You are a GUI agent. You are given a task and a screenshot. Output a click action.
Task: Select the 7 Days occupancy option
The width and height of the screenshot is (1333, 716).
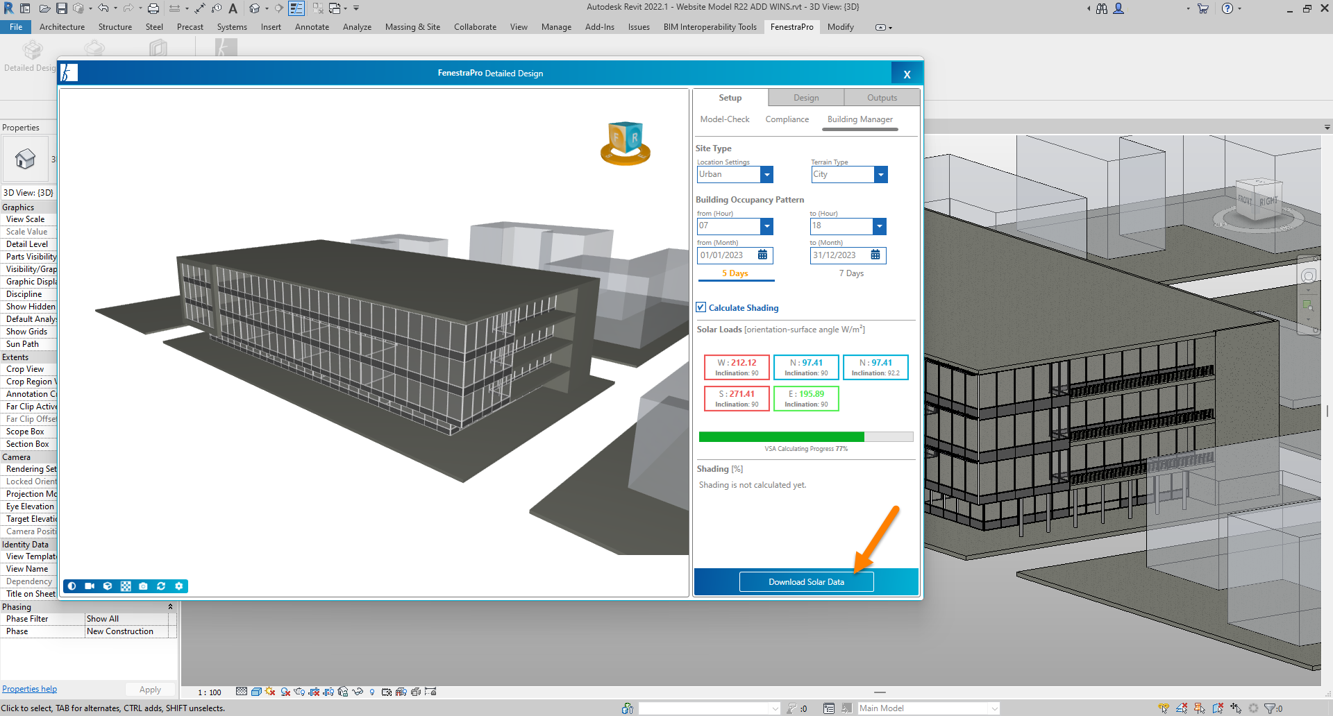(851, 273)
